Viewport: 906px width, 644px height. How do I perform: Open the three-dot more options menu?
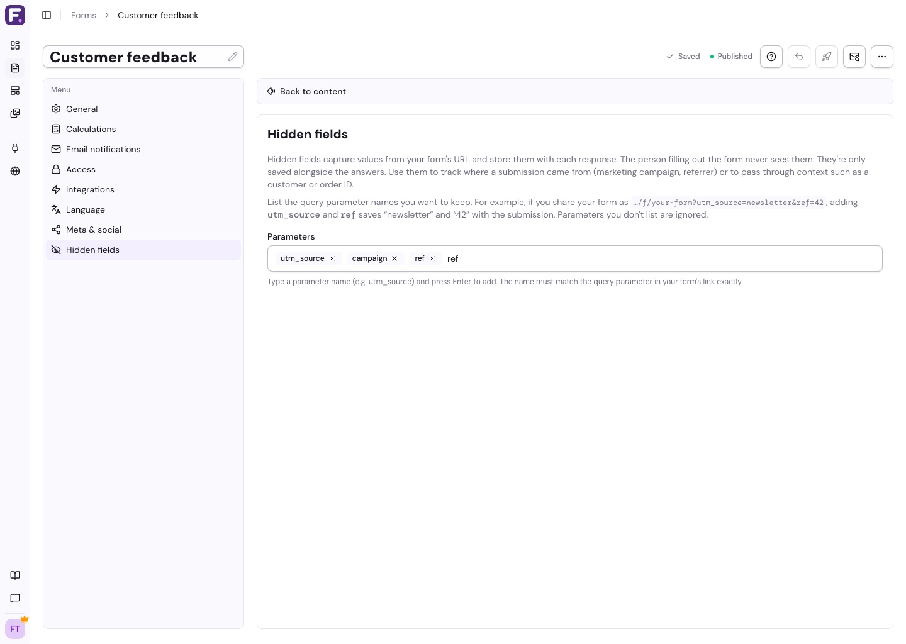[882, 57]
